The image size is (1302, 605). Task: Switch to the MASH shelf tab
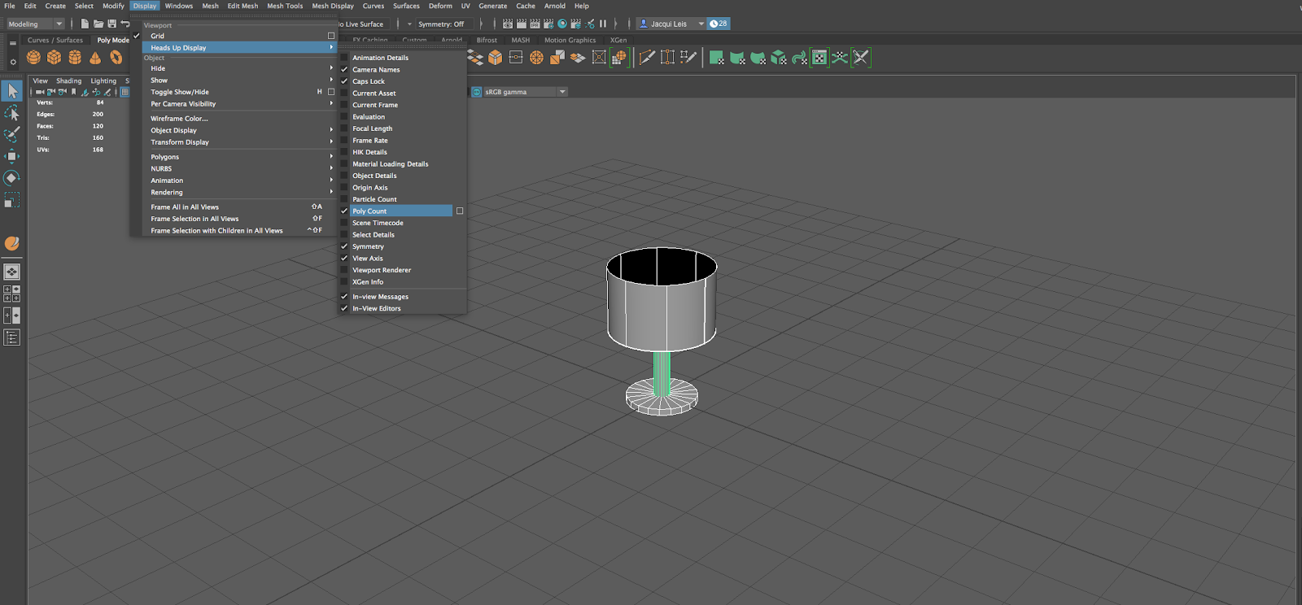(x=520, y=40)
